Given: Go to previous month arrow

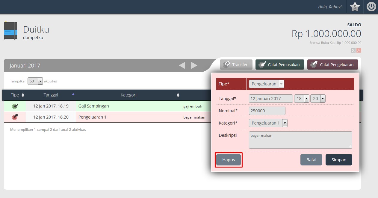Looking at the screenshot, I should pos(182,65).
